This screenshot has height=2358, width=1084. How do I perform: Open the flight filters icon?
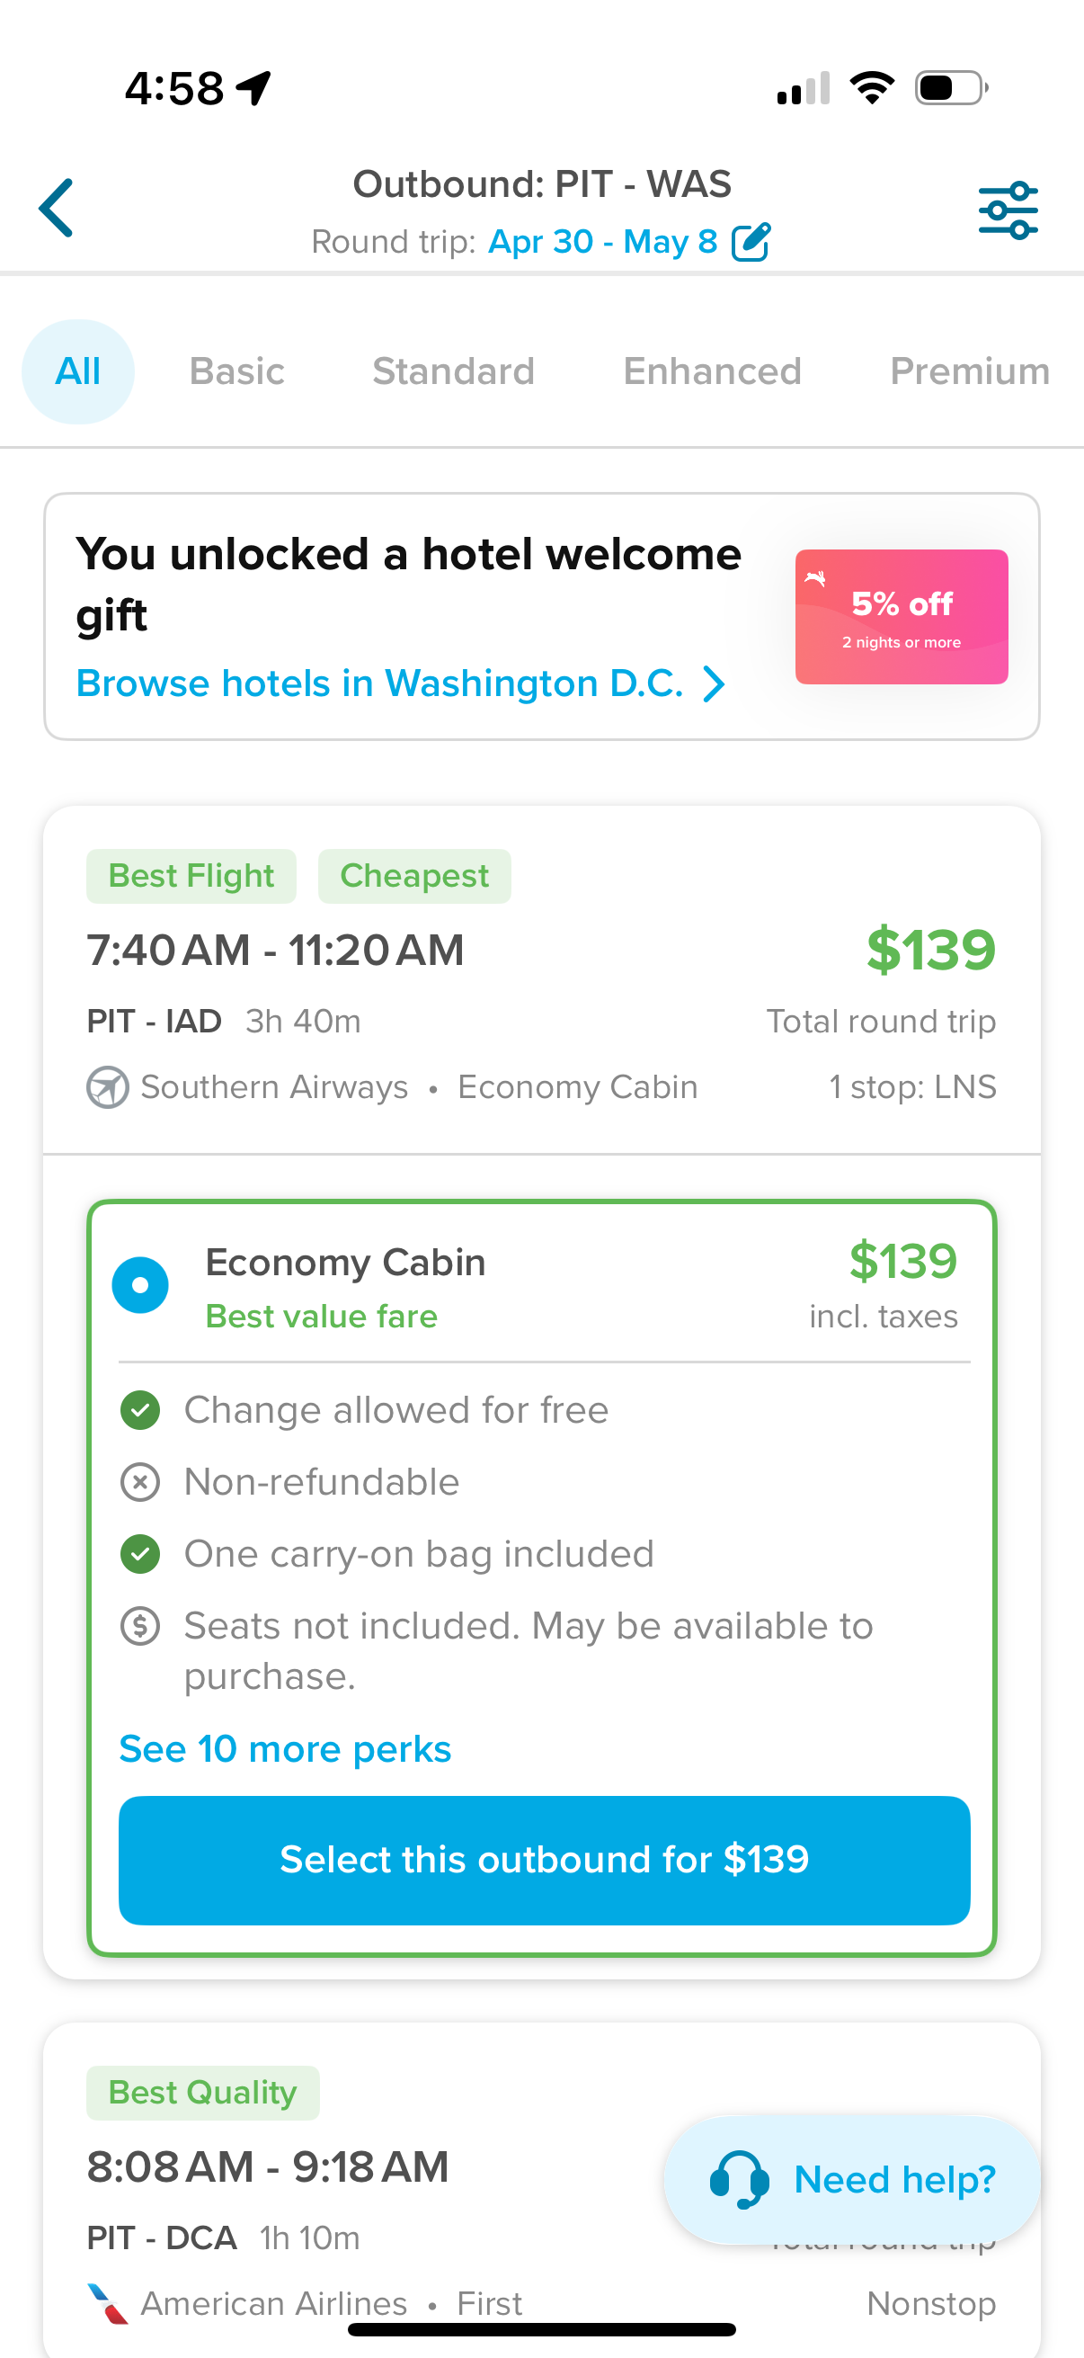1008,210
